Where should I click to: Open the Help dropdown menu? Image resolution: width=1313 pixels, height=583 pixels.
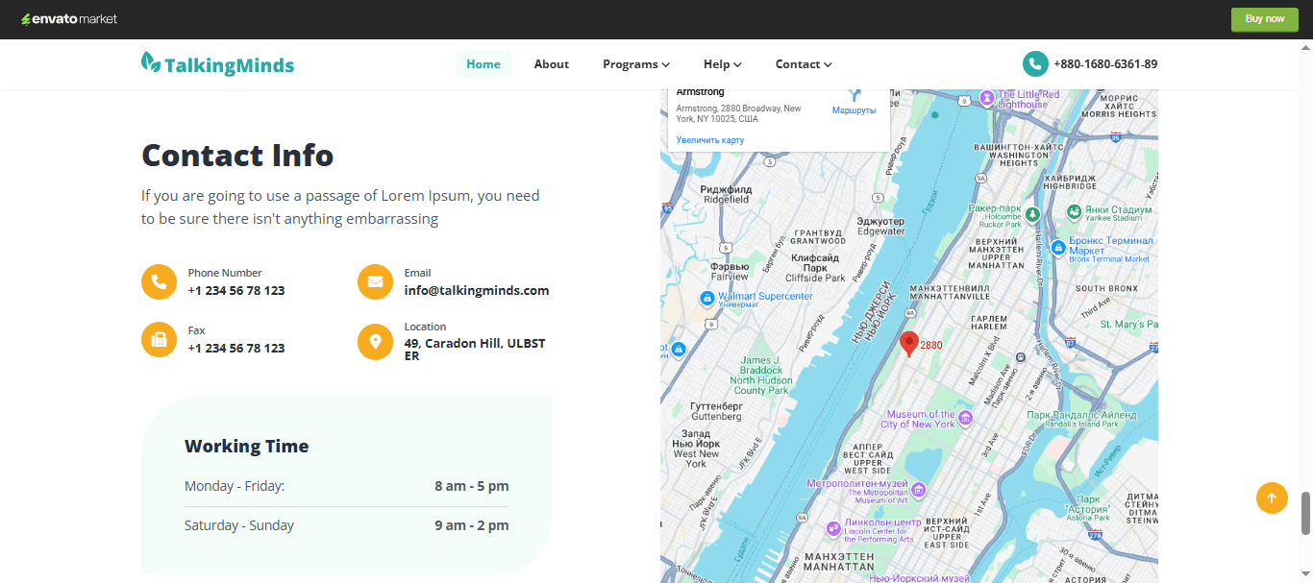pos(722,64)
